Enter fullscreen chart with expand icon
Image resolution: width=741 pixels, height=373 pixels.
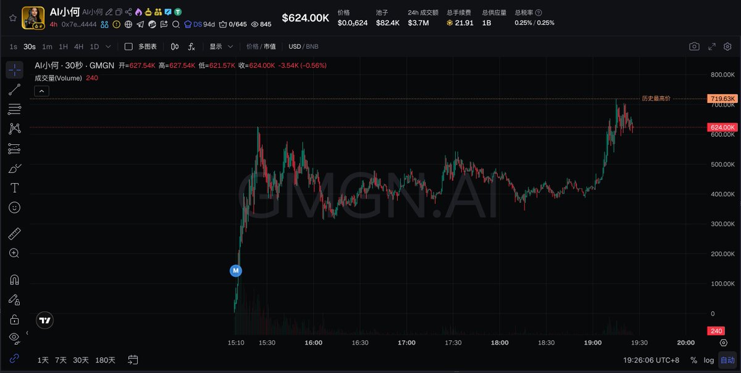coord(711,47)
